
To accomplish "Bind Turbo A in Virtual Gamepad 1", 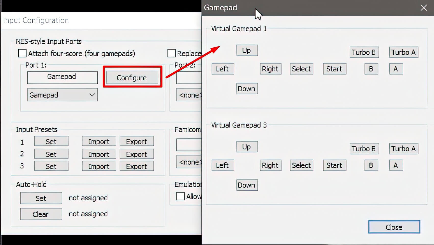I will 403,52.
